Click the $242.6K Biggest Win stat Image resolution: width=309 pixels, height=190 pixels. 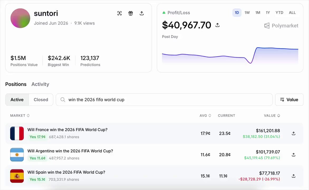59,61
